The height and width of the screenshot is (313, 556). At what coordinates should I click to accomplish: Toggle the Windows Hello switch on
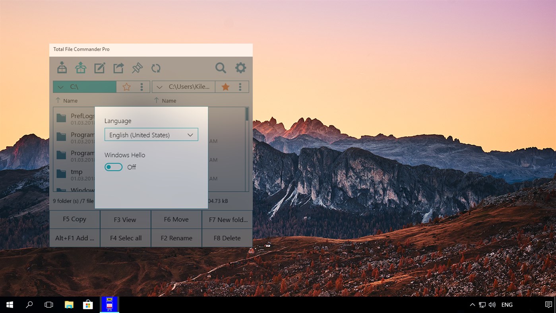(x=113, y=167)
